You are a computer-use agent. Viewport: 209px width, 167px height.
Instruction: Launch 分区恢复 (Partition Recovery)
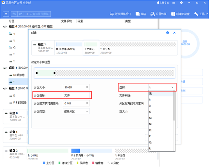tap(158, 14)
